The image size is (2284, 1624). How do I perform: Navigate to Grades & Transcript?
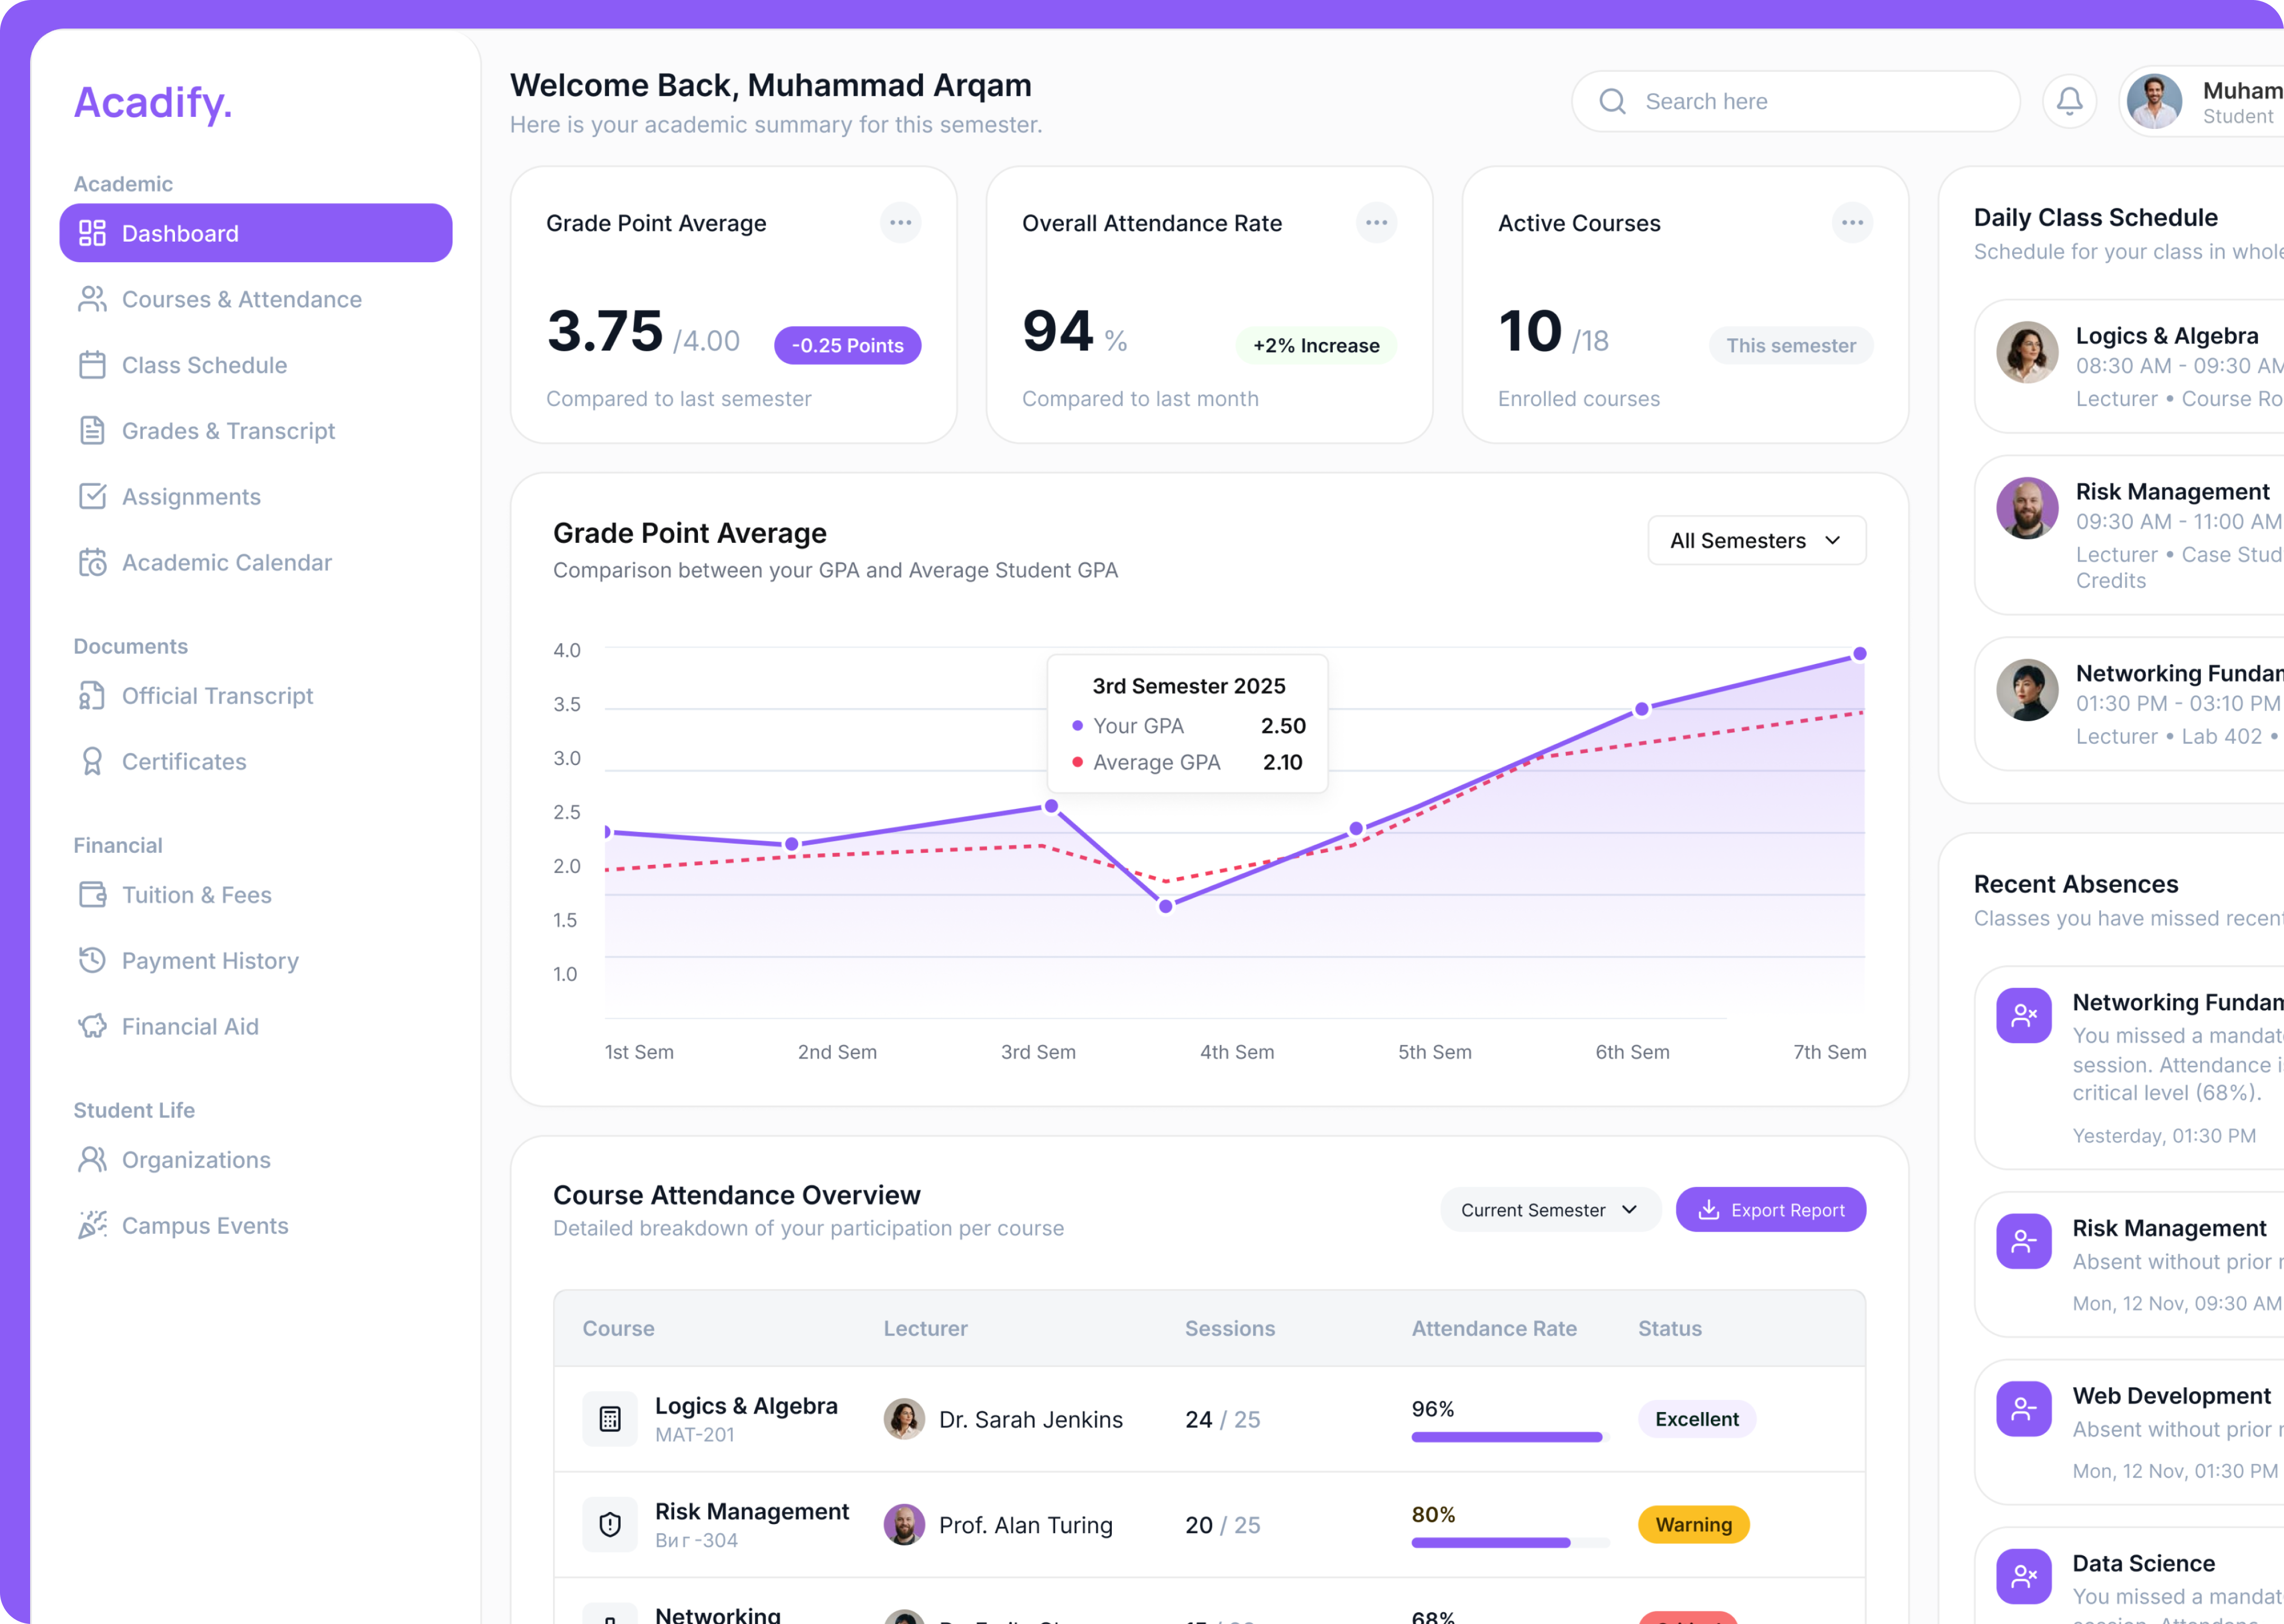pos(256,431)
